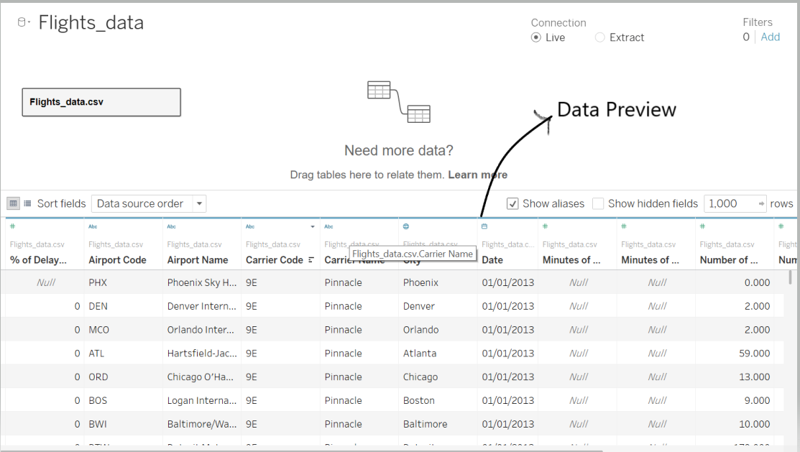Open the Carrier Code column dropdown arrow
800x452 pixels.
[313, 226]
